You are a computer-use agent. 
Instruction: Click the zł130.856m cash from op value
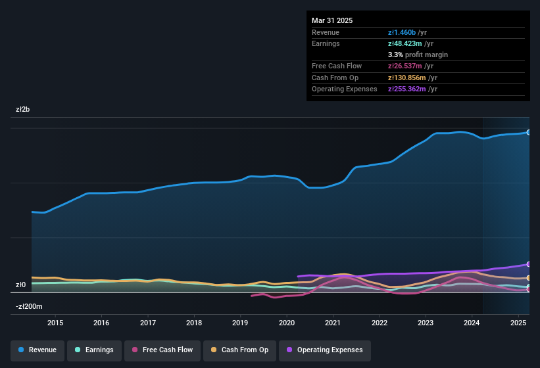[x=406, y=78]
